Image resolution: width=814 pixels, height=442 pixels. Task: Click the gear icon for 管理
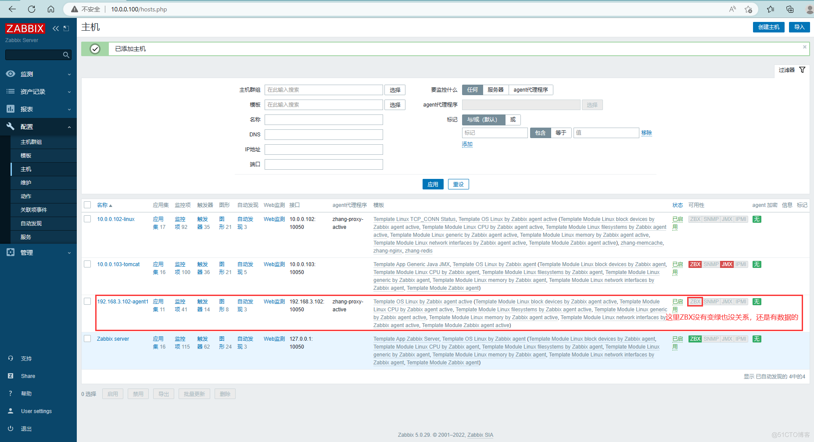(11, 252)
